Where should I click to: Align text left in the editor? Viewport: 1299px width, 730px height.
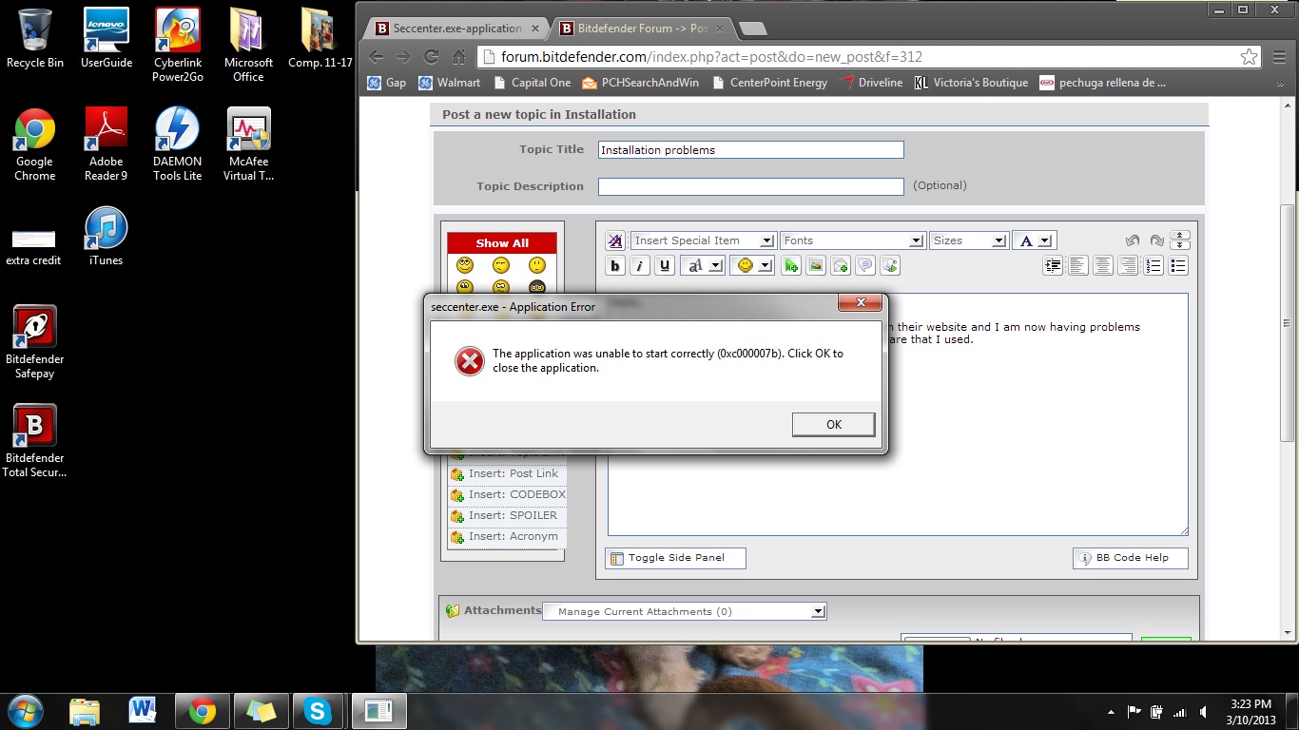click(1077, 266)
